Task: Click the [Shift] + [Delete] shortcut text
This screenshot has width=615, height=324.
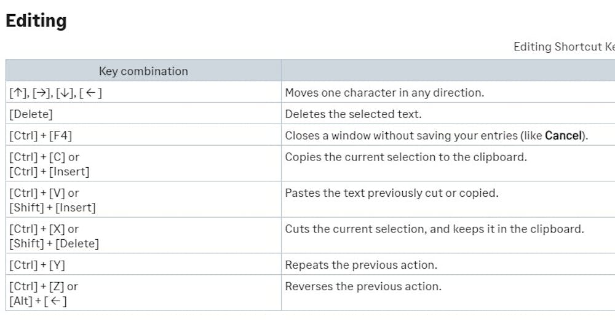Action: tap(54, 243)
